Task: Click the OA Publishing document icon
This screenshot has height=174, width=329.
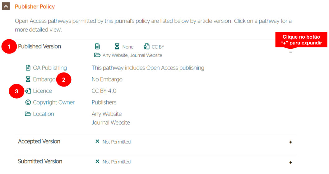Action: 28,68
